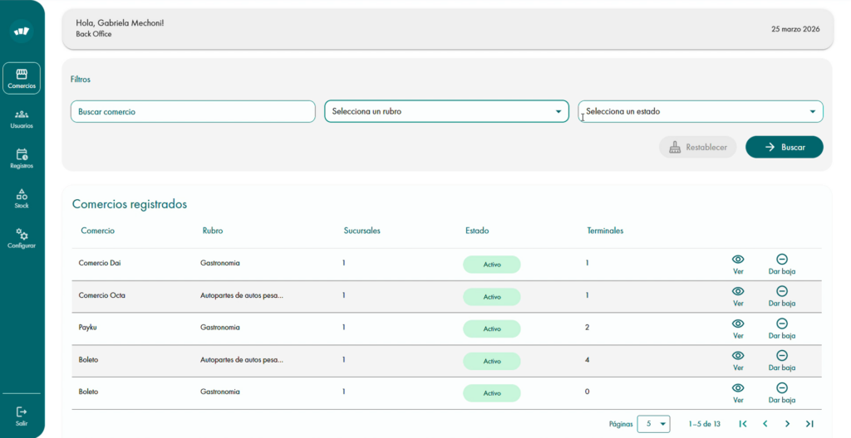Open the rows-per-page dropdown showing 5
This screenshot has width=851, height=438.
654,424
